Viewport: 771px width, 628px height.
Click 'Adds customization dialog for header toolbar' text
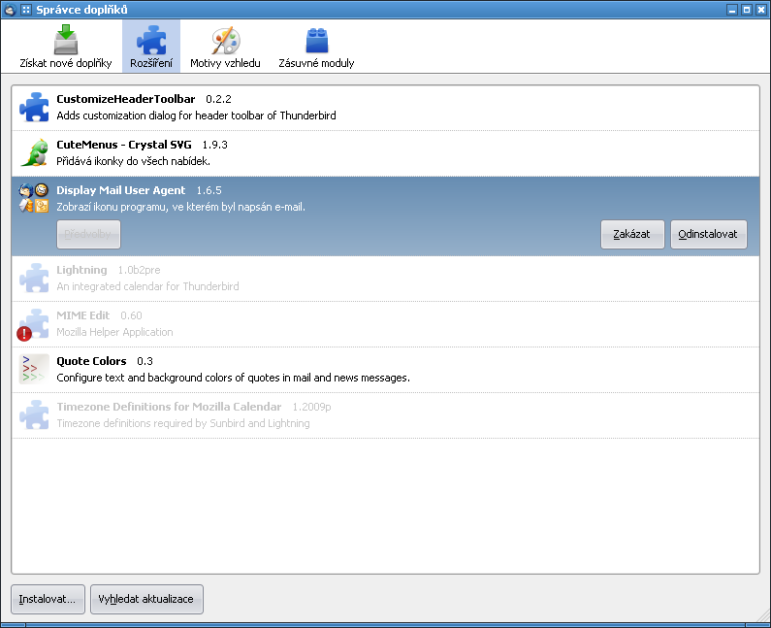coord(196,116)
